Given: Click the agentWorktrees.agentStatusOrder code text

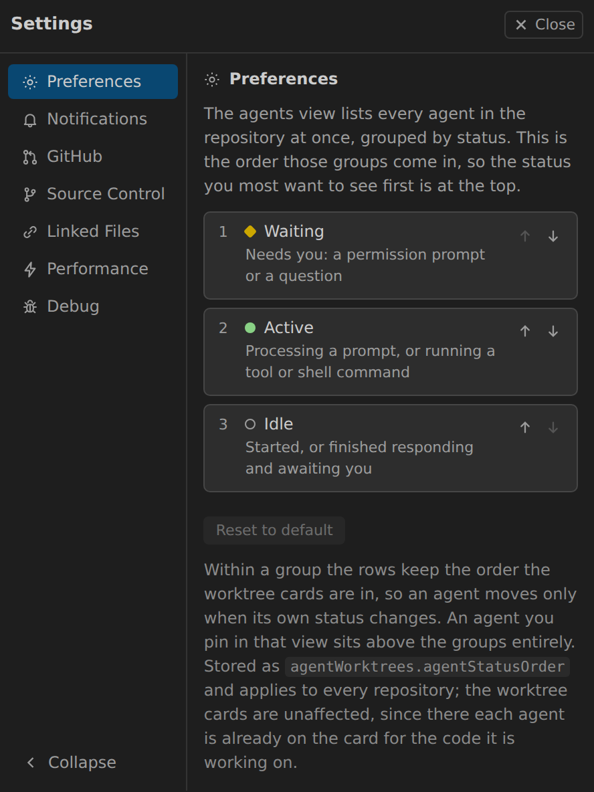Looking at the screenshot, I should click(427, 667).
